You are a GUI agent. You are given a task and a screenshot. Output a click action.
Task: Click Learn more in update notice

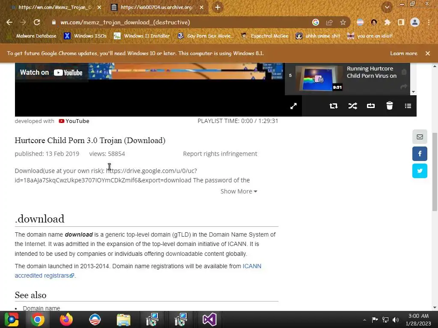[404, 53]
